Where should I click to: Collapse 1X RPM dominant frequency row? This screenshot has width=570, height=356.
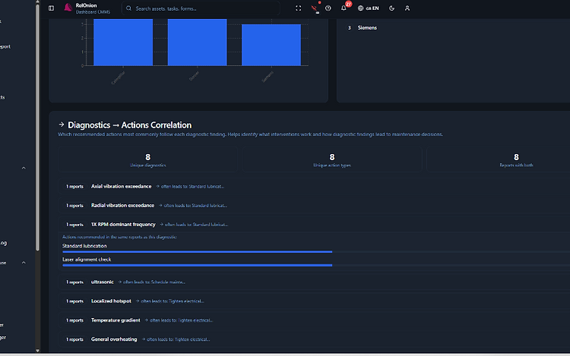(x=314, y=224)
